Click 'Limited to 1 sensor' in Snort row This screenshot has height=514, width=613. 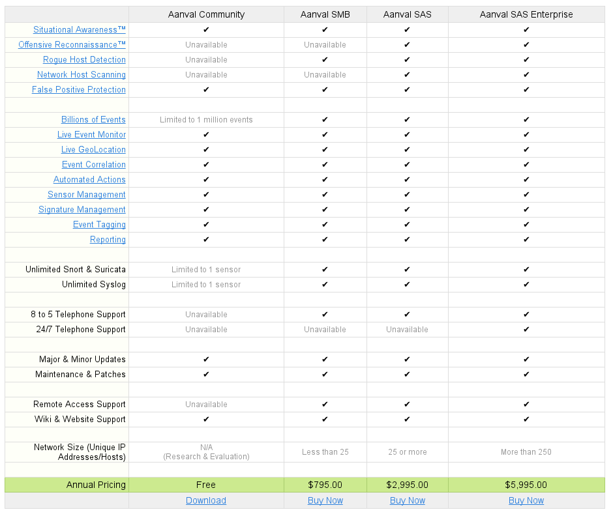coord(207,270)
